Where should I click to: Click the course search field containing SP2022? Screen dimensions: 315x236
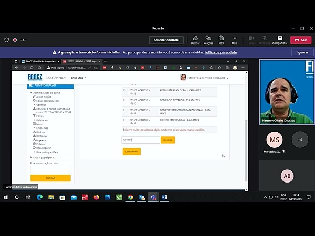point(141,140)
